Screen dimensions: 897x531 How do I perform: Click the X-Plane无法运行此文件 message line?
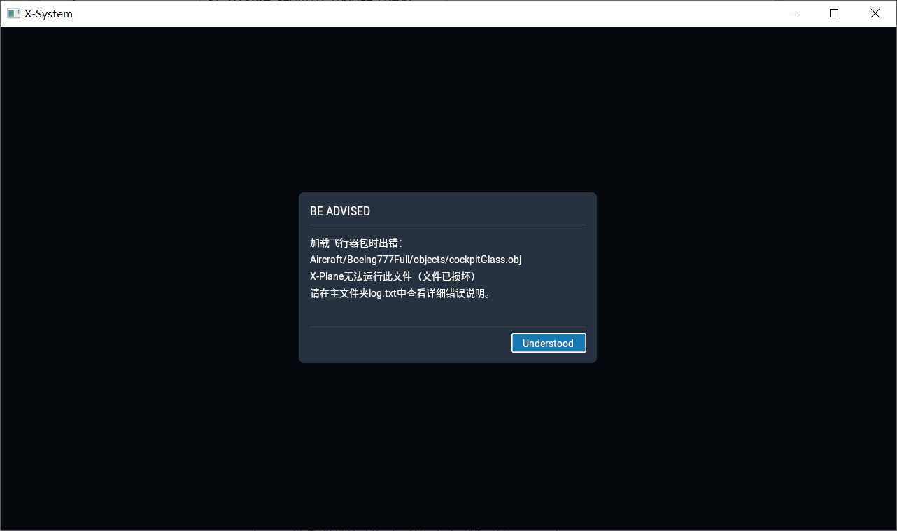click(x=393, y=276)
